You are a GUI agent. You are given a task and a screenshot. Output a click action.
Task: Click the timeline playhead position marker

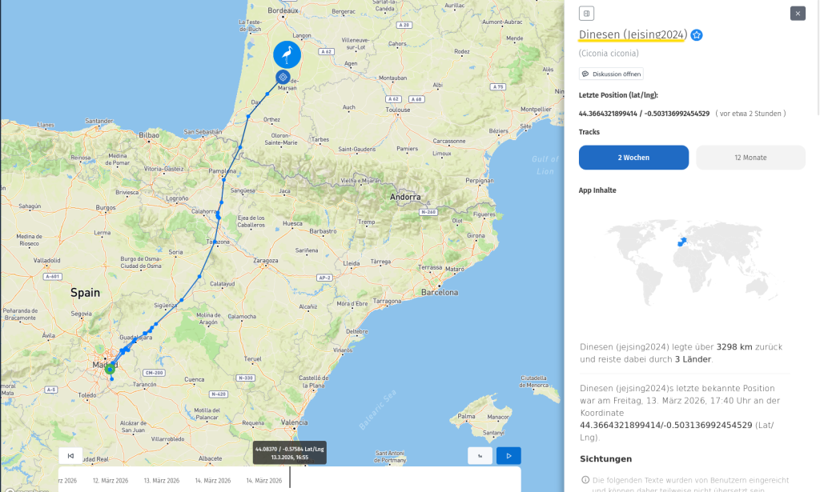coord(290,477)
